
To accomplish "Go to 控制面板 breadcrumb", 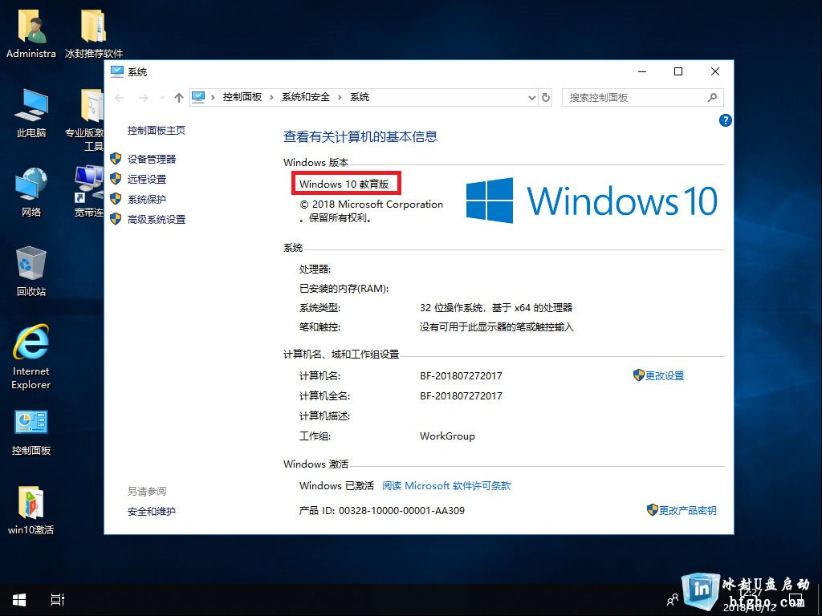I will 242,97.
